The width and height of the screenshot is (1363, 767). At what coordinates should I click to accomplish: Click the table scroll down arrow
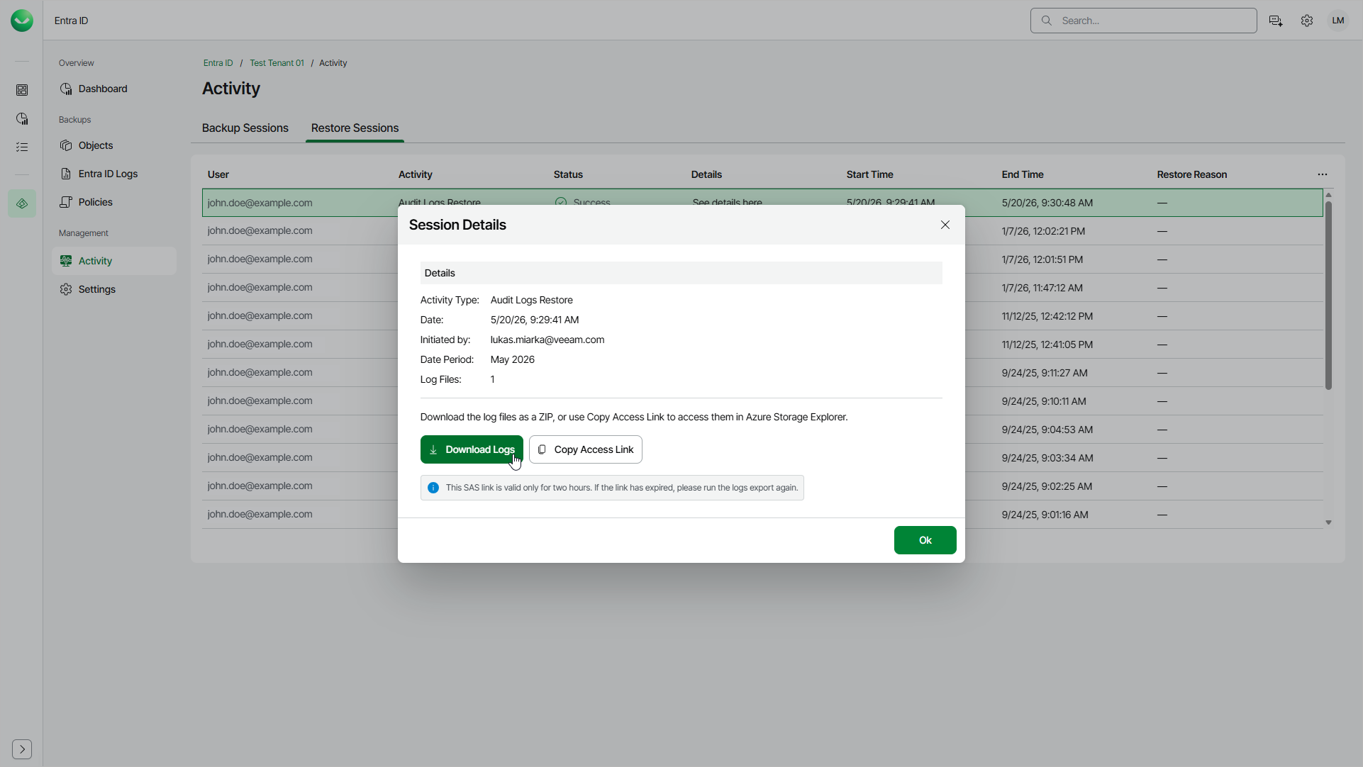point(1328,522)
